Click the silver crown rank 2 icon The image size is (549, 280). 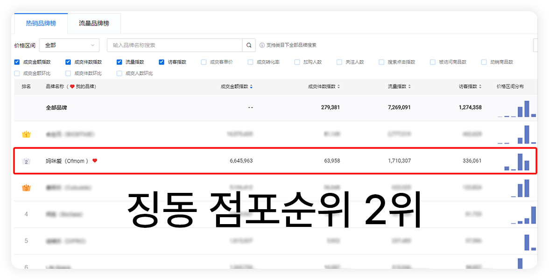(26, 161)
